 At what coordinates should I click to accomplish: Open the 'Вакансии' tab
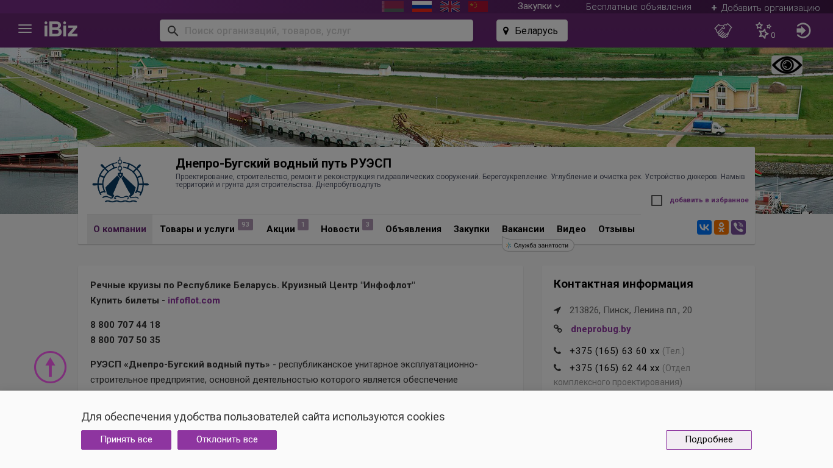[x=523, y=229]
